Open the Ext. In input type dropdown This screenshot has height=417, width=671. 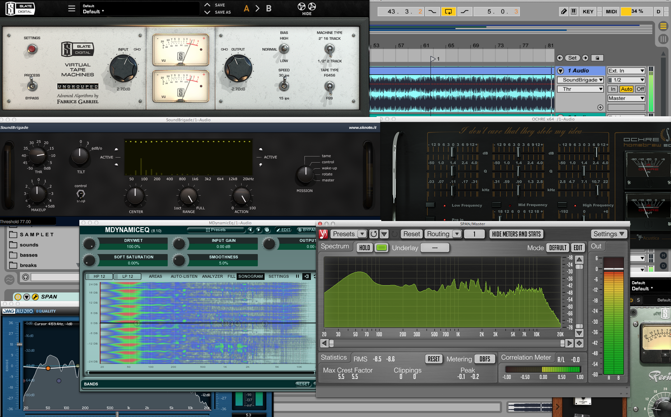coord(626,71)
